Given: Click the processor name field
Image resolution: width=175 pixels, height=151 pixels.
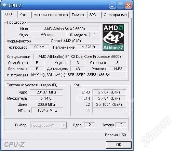Looking at the screenshot, I should [65, 29].
